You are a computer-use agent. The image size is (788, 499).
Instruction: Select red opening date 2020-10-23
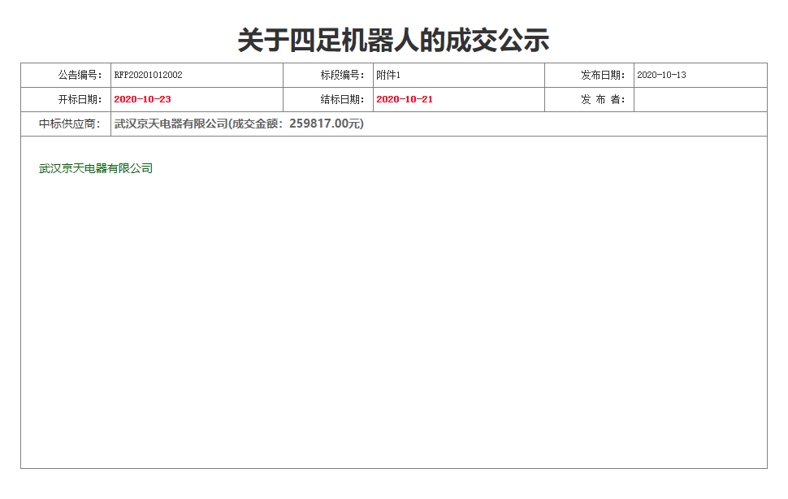pyautogui.click(x=143, y=99)
